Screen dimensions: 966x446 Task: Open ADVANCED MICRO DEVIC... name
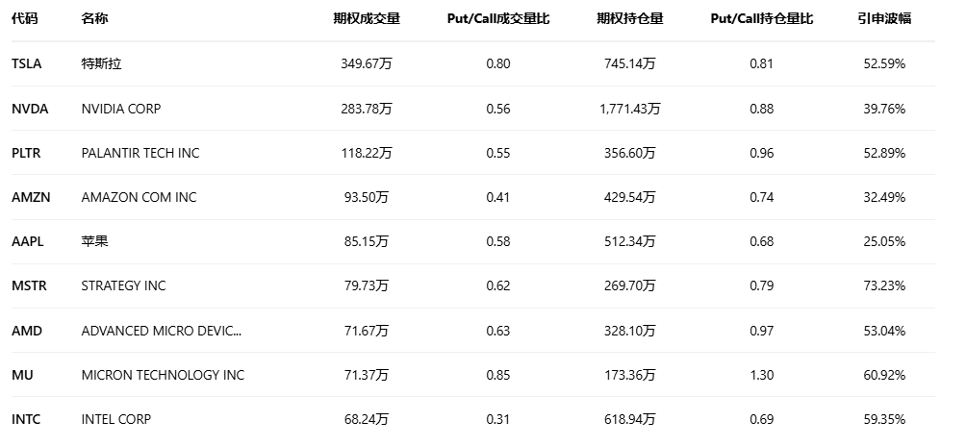click(x=162, y=331)
